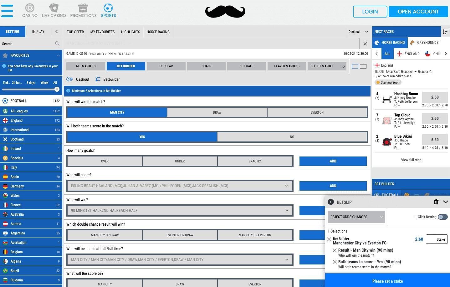450x287 pixels.
Task: Switch to single-column layout view
Action: point(355,66)
